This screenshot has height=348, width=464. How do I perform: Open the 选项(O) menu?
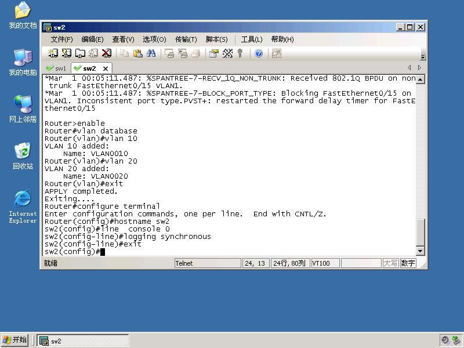point(154,39)
